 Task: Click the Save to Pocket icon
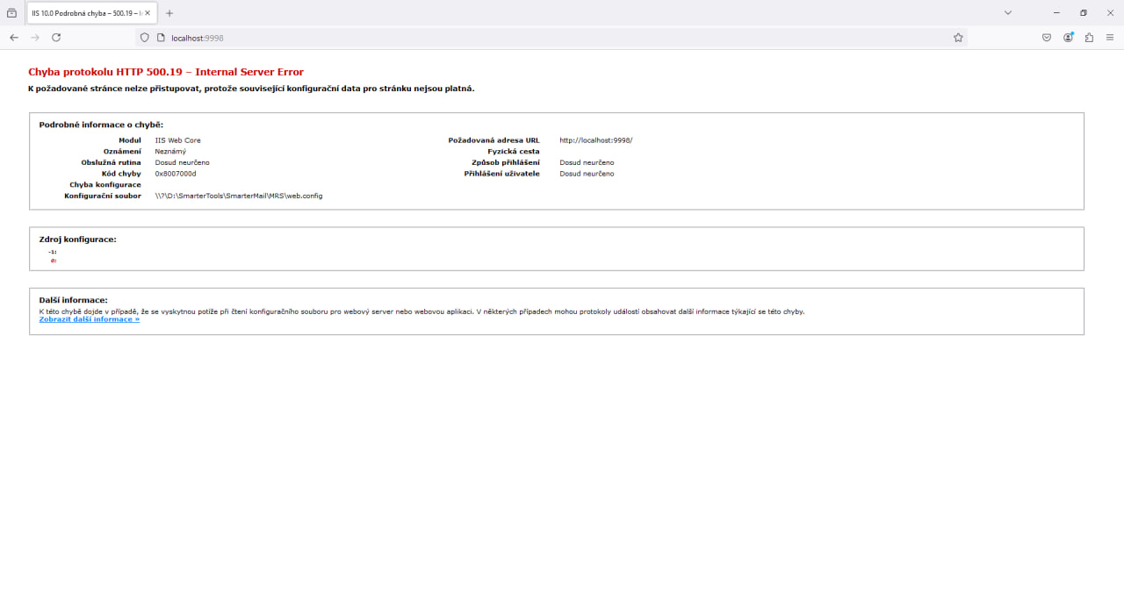[x=1047, y=38]
